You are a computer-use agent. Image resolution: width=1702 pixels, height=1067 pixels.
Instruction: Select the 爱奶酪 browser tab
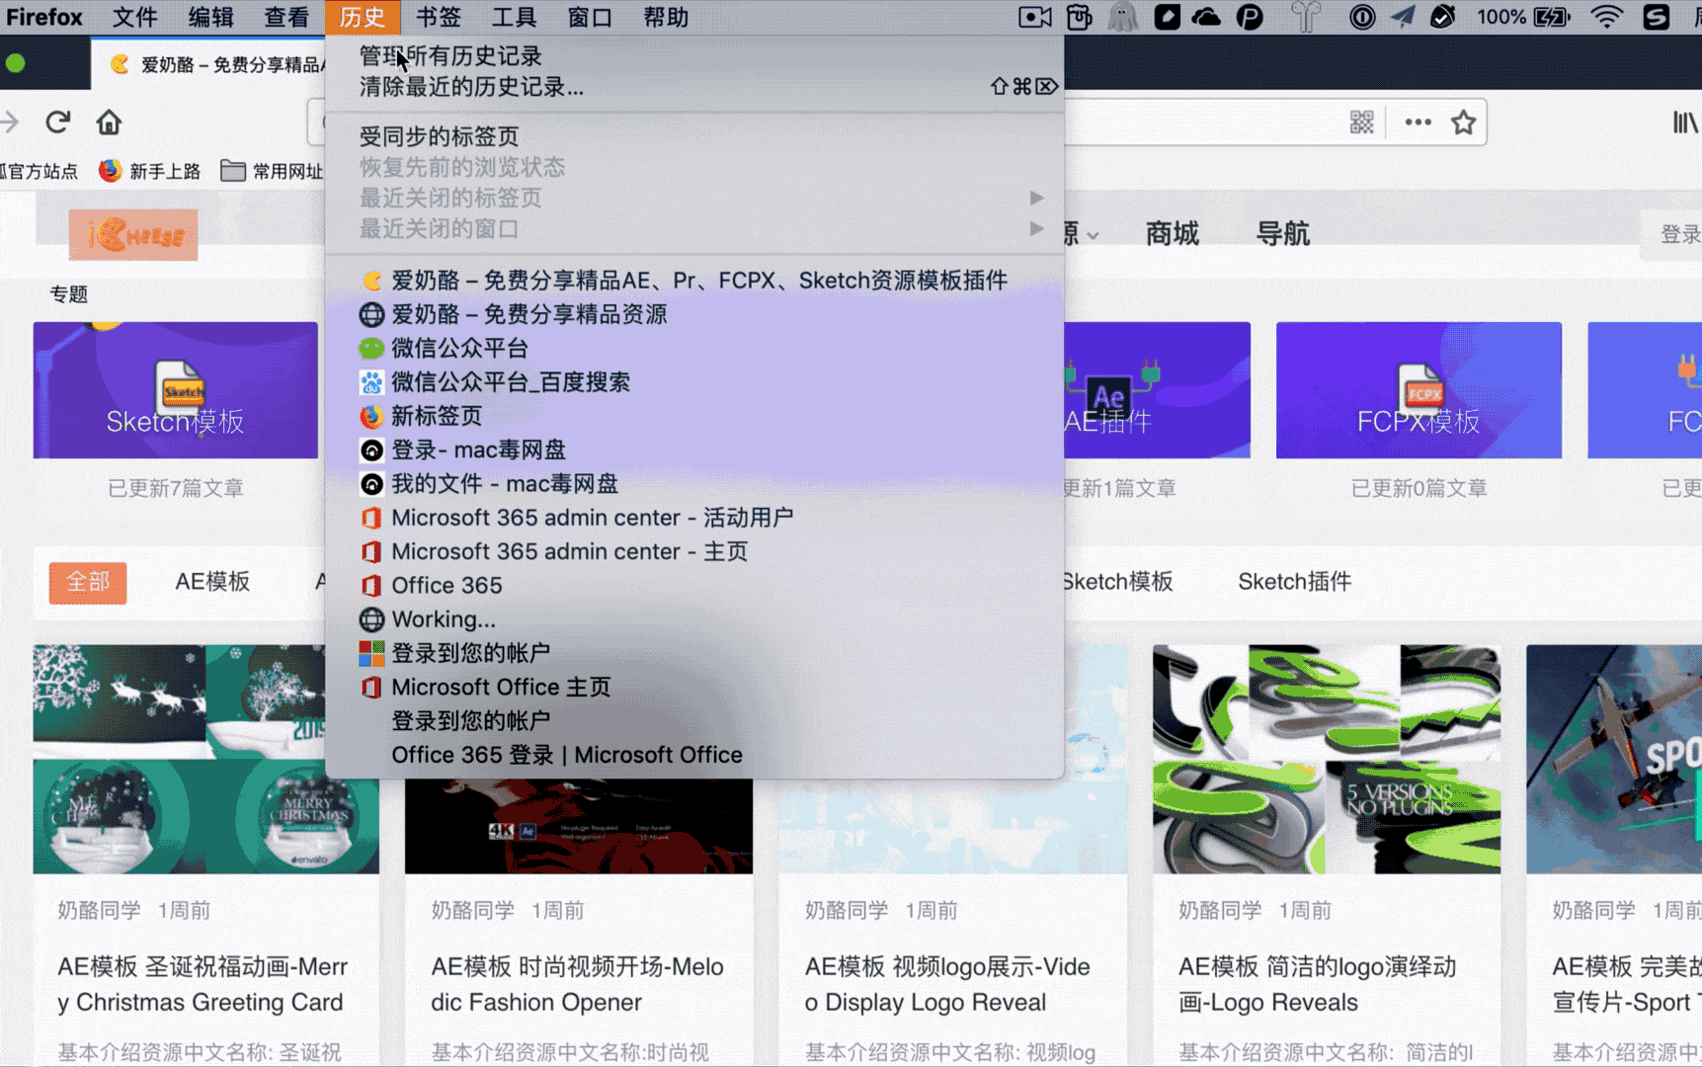tap(209, 64)
